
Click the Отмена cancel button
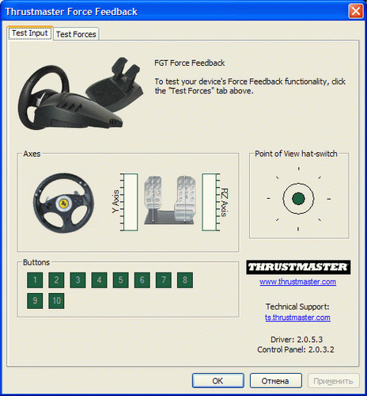tap(275, 381)
